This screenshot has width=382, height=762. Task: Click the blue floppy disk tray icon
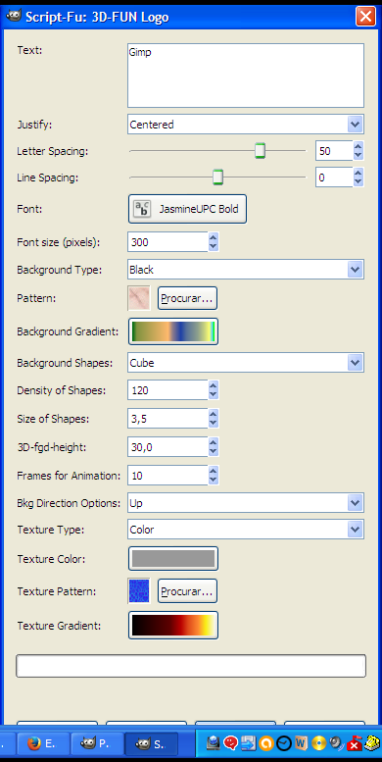pyautogui.click(x=248, y=742)
